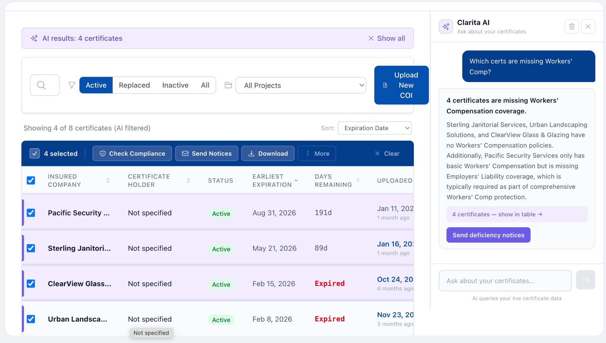Uncheck the Pacific Security row checkbox
The image size is (606, 343).
coord(31,212)
